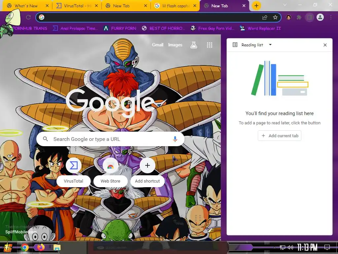
Task: Open the Google apps grid
Action: [x=210, y=45]
